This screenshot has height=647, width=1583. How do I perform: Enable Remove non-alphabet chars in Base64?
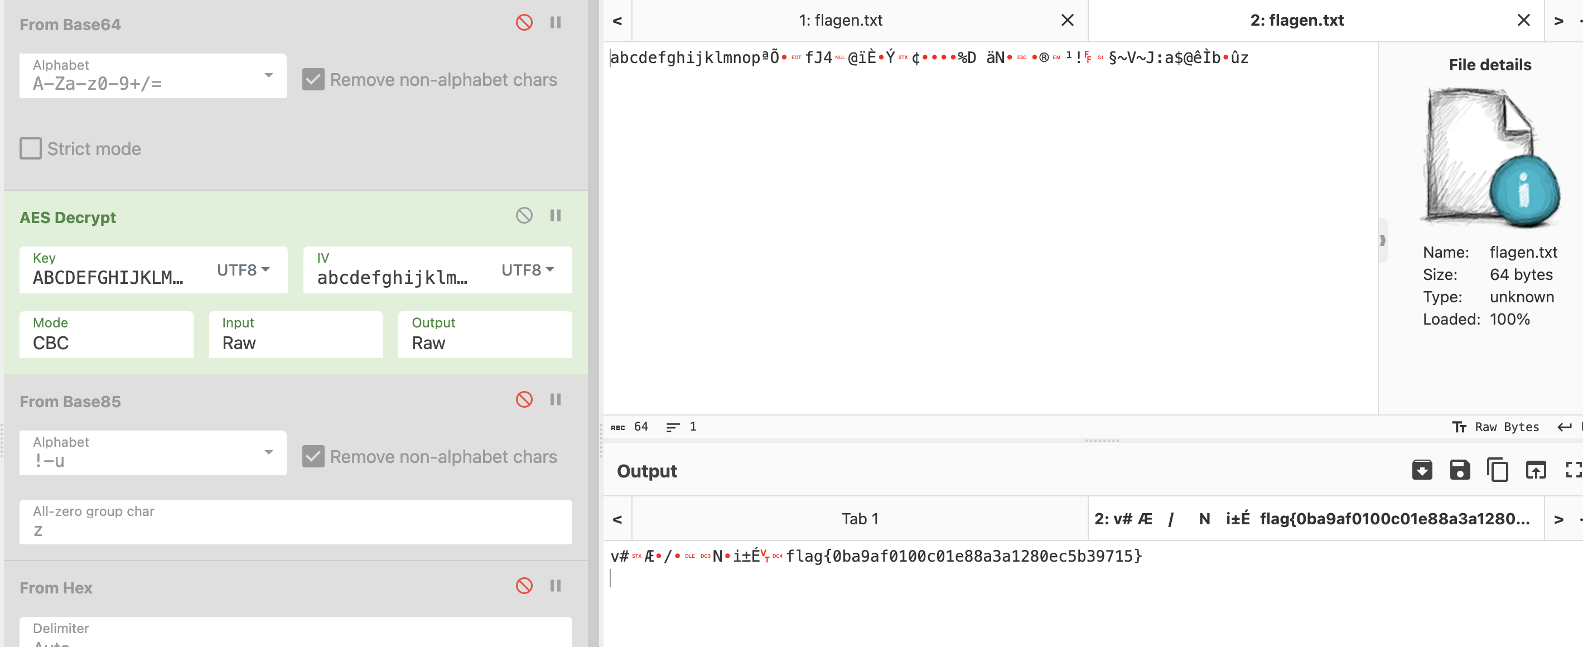pyautogui.click(x=315, y=79)
